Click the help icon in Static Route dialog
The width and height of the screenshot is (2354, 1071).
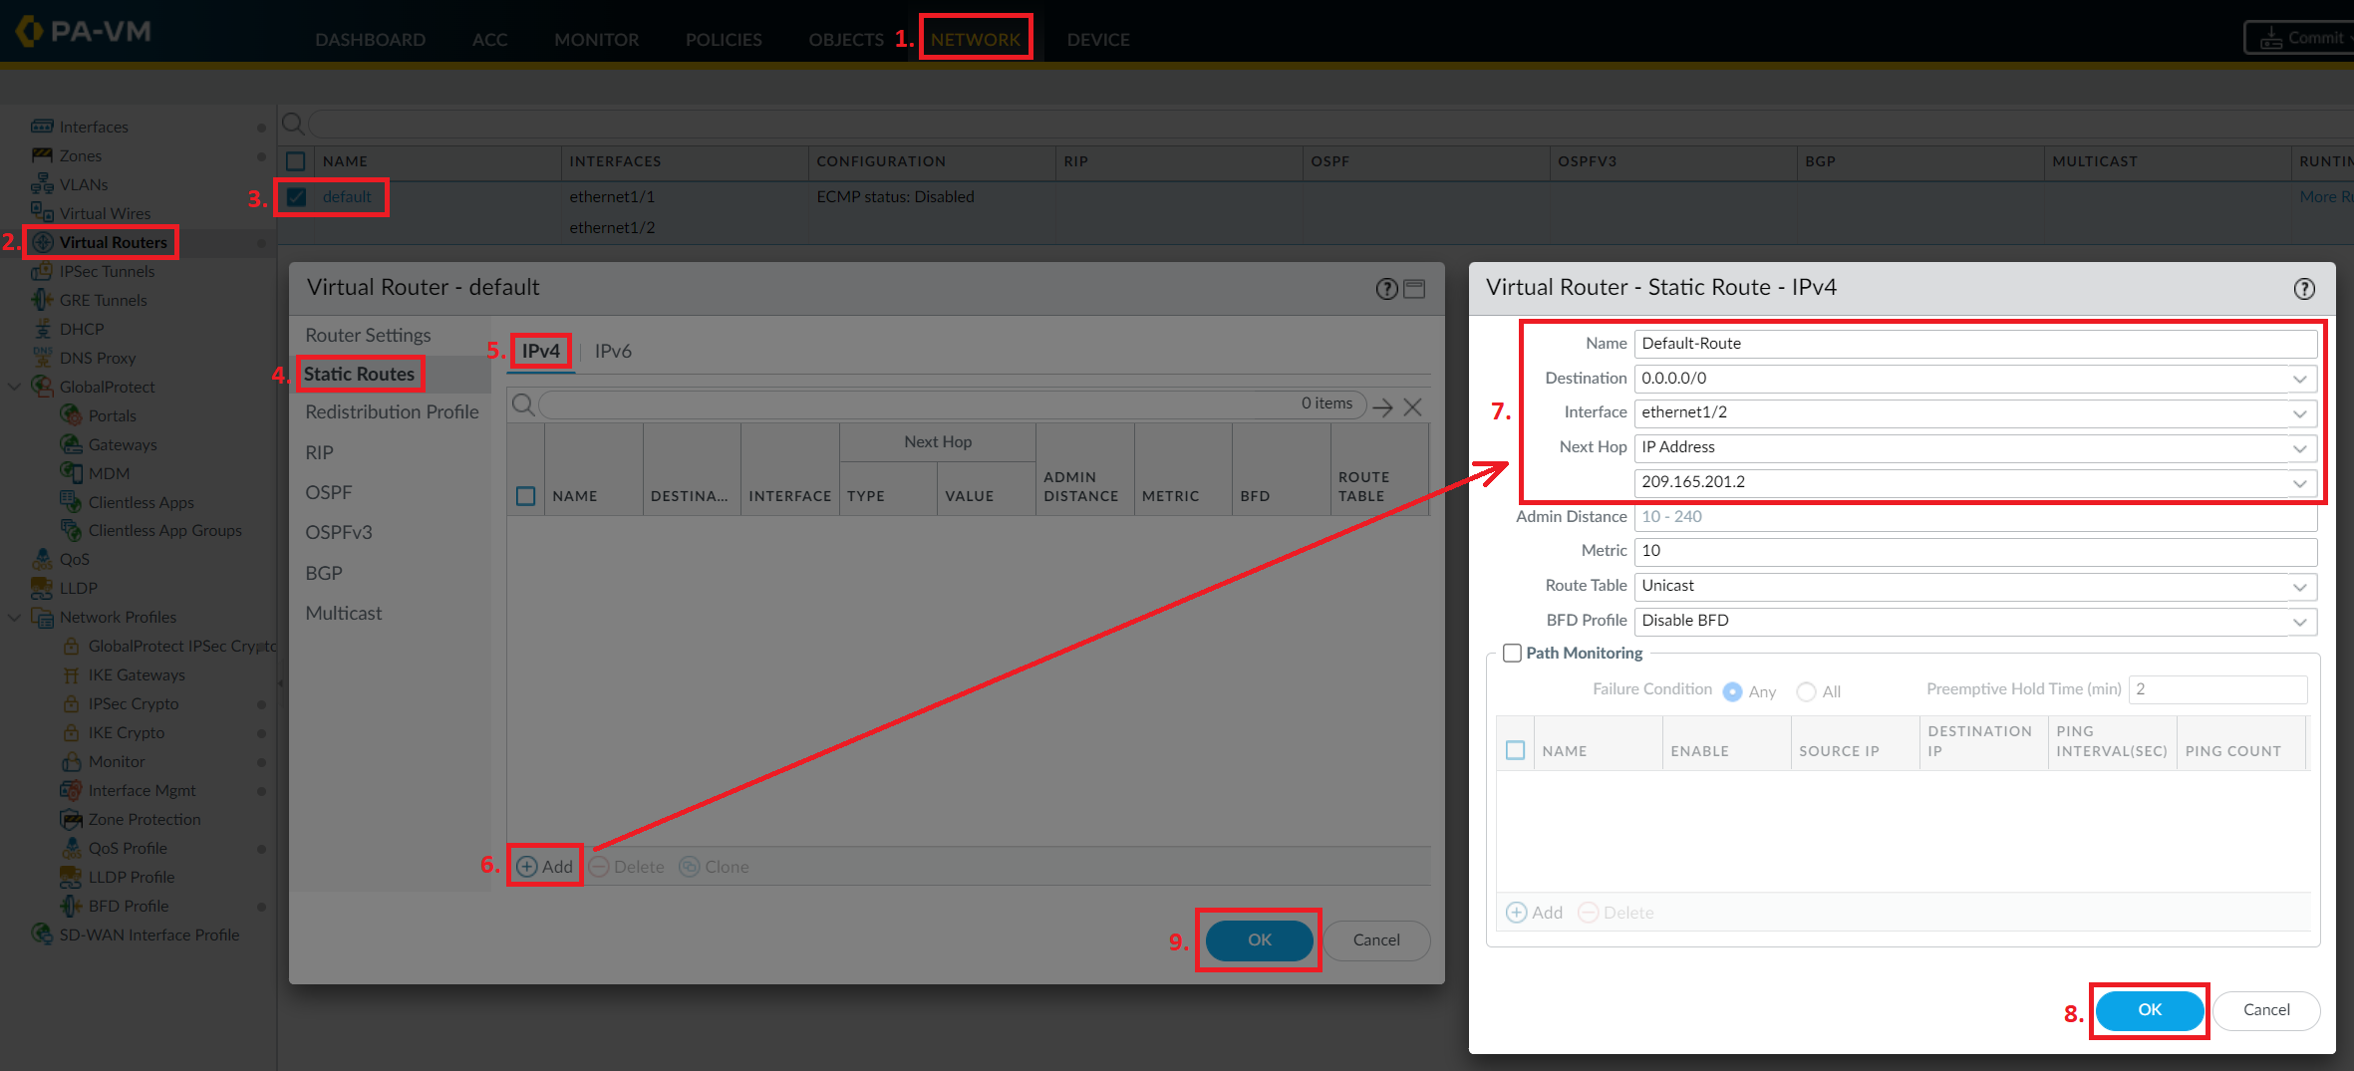[x=2304, y=289]
